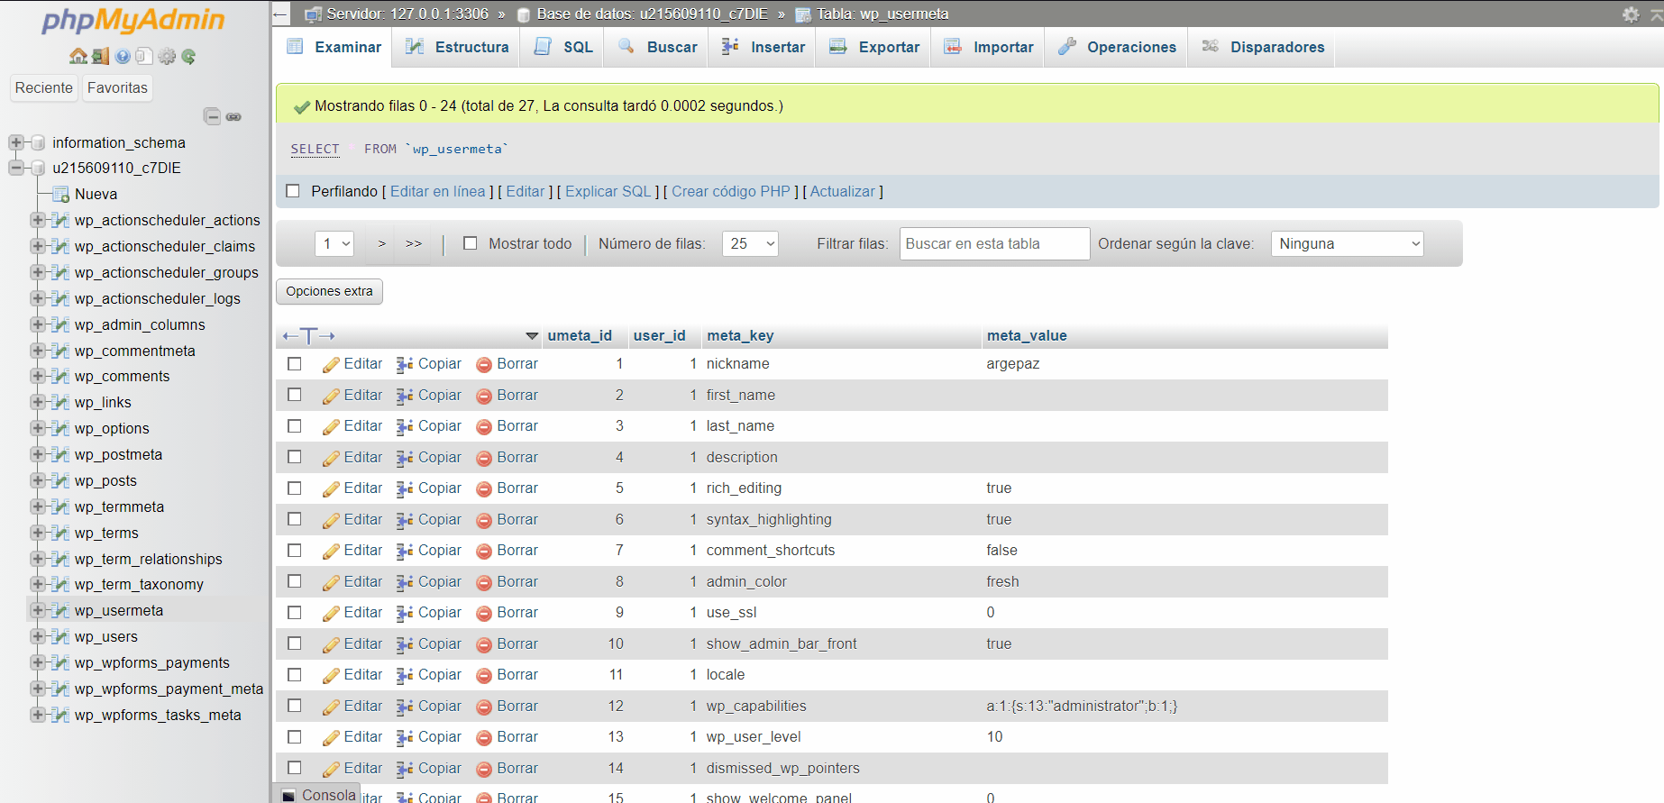
Task: Check the Mostrar todo checkbox
Action: pyautogui.click(x=470, y=243)
